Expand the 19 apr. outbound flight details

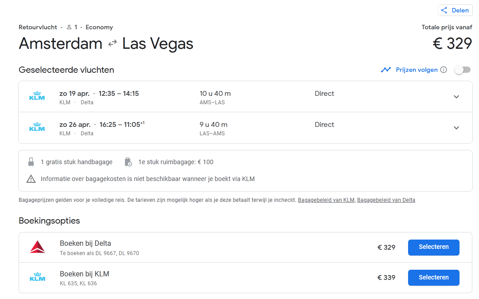(456, 97)
